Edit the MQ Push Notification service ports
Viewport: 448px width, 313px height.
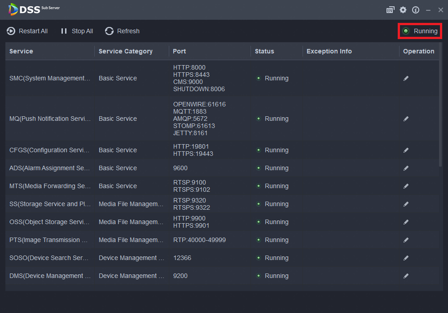pyautogui.click(x=406, y=119)
